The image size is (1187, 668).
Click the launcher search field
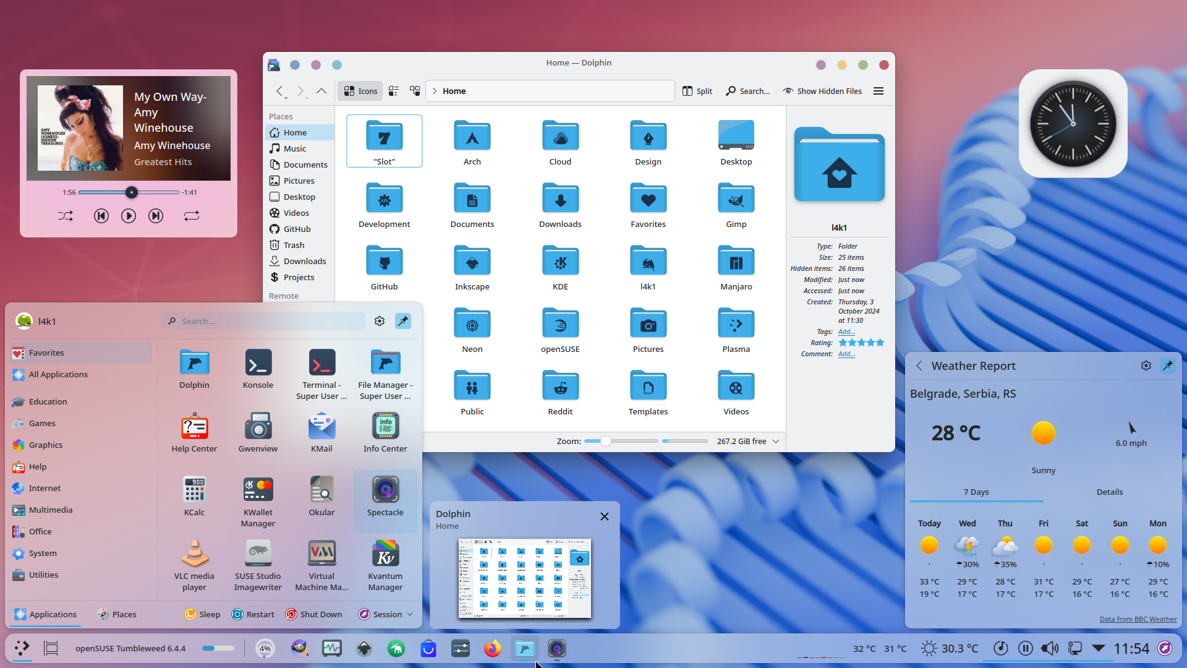point(264,321)
